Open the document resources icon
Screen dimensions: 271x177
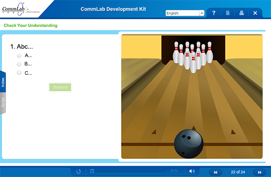tap(228, 13)
